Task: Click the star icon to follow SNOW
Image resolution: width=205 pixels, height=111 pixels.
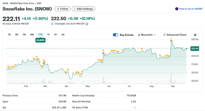Action: click(x=58, y=9)
